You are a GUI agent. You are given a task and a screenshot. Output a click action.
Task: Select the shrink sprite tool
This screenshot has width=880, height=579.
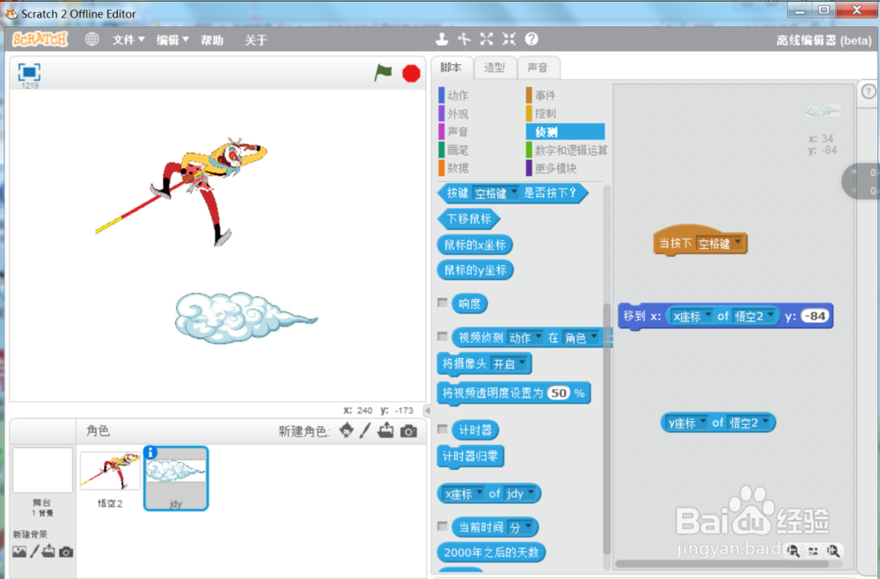pos(509,39)
